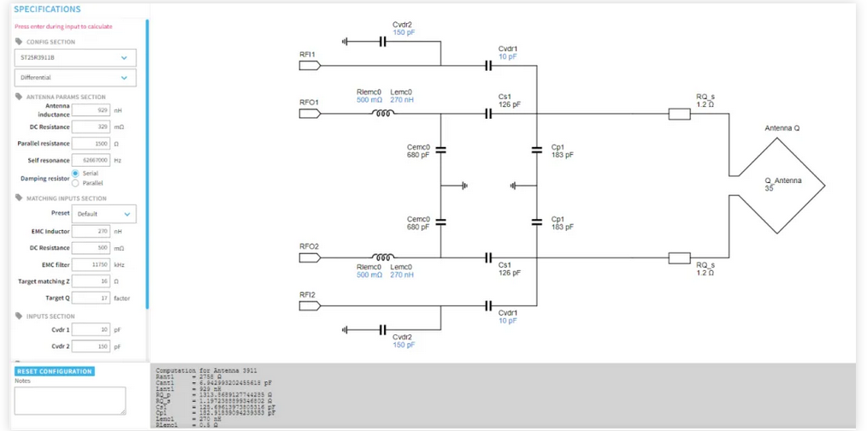The width and height of the screenshot is (867, 431).
Task: Choose Parallel damping resistor option
Action: [76, 183]
